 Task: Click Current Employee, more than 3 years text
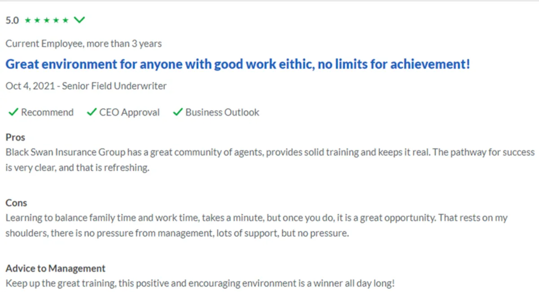84,44
